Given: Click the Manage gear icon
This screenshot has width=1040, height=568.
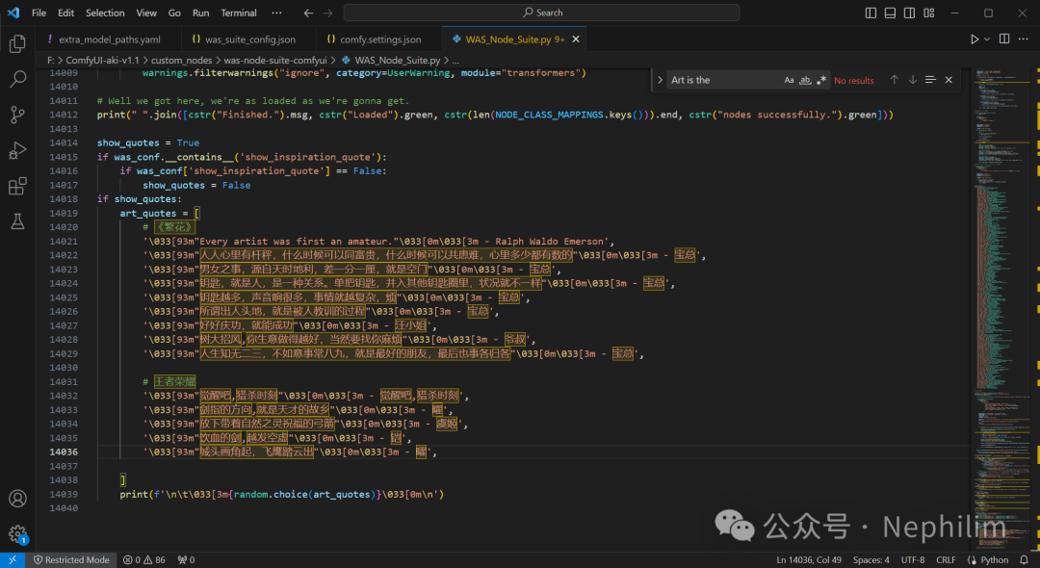Looking at the screenshot, I should coord(17,534).
